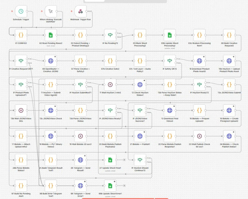Select the Schedule Trigger clock node
Image resolution: width=248 pixels, height=199 pixels.
[x=21, y=11]
